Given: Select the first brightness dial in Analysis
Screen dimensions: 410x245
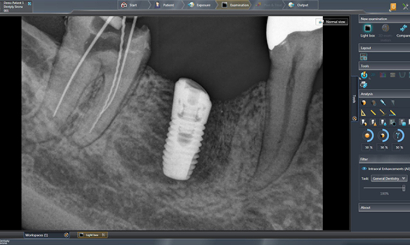Looking at the screenshot, I should [368, 136].
